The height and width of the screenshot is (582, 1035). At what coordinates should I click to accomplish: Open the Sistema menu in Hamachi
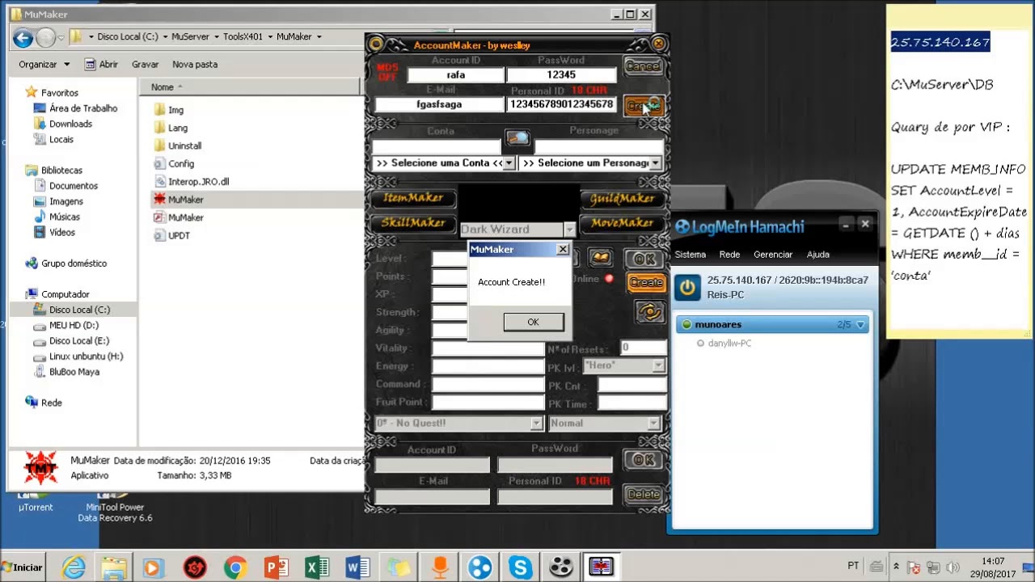[x=691, y=255]
